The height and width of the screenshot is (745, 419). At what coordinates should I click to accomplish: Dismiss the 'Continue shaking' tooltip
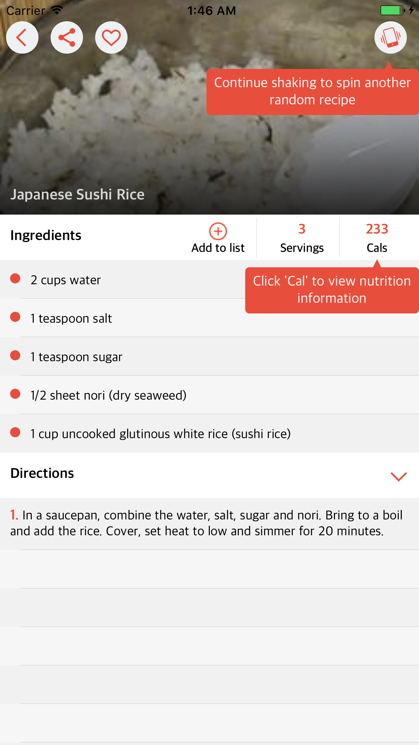tap(312, 92)
